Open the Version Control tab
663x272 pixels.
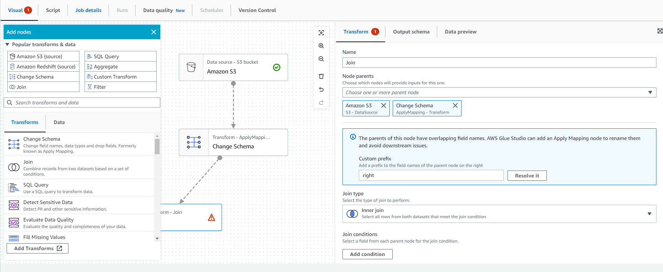[257, 10]
